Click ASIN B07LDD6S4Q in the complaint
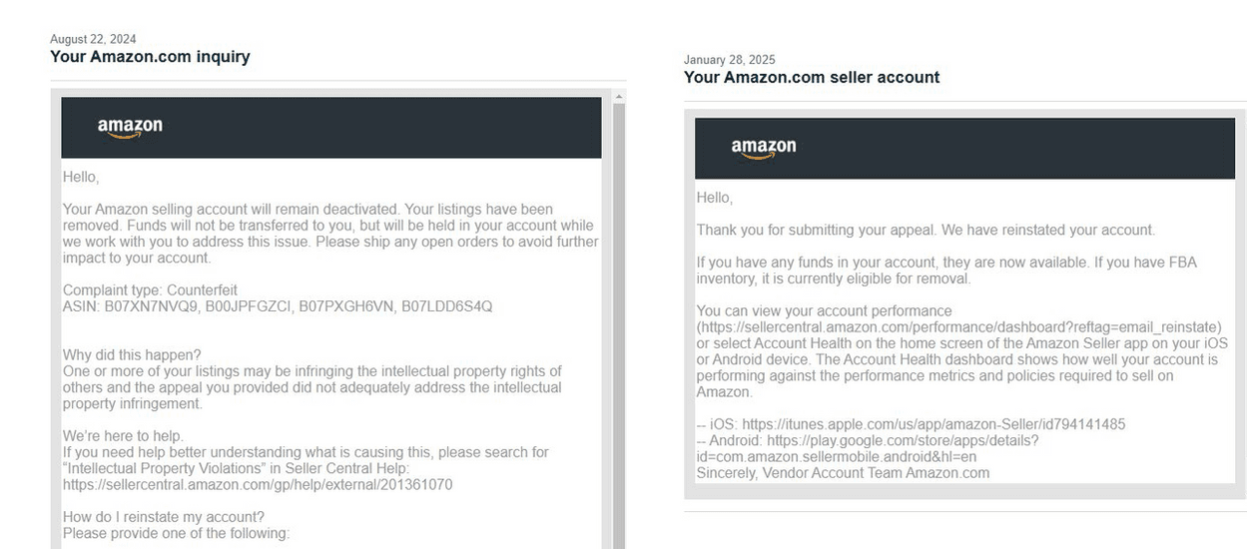 [446, 306]
